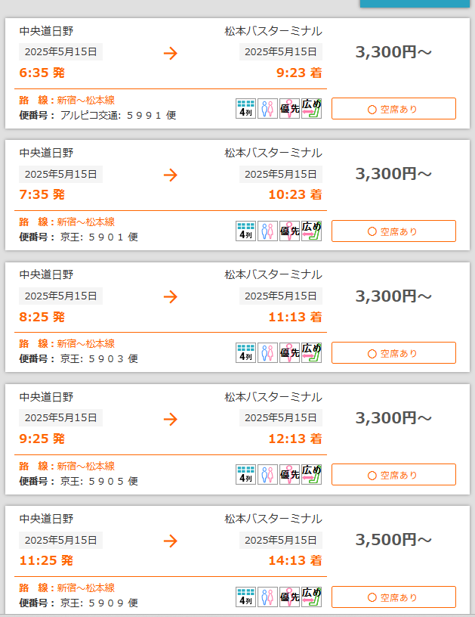Click the 4列 seat icon for bus 5903

click(245, 353)
